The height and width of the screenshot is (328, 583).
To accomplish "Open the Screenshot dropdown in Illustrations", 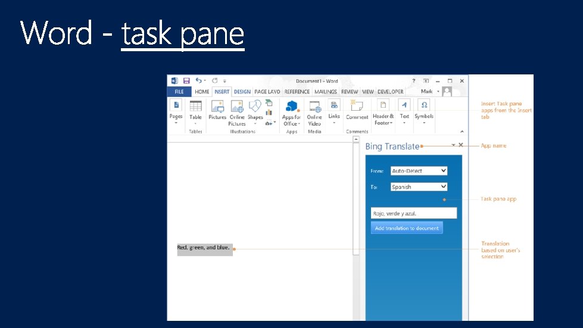I will click(x=270, y=123).
